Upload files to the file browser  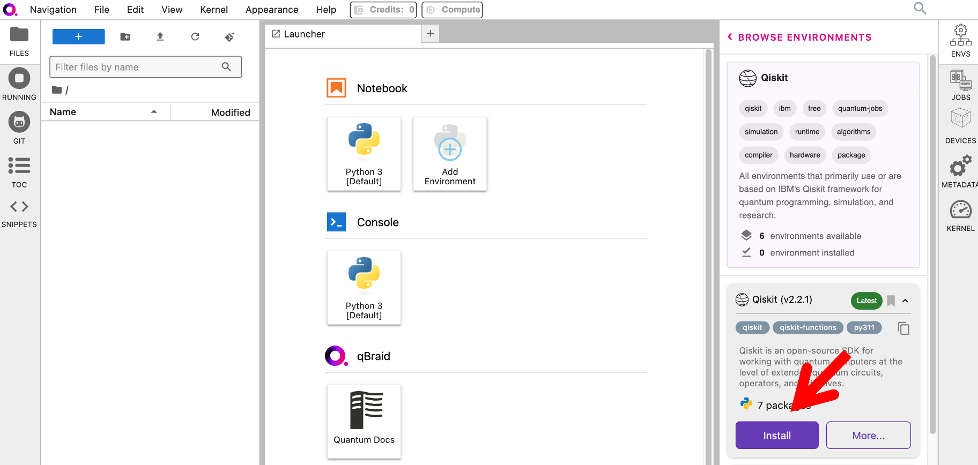coord(160,36)
